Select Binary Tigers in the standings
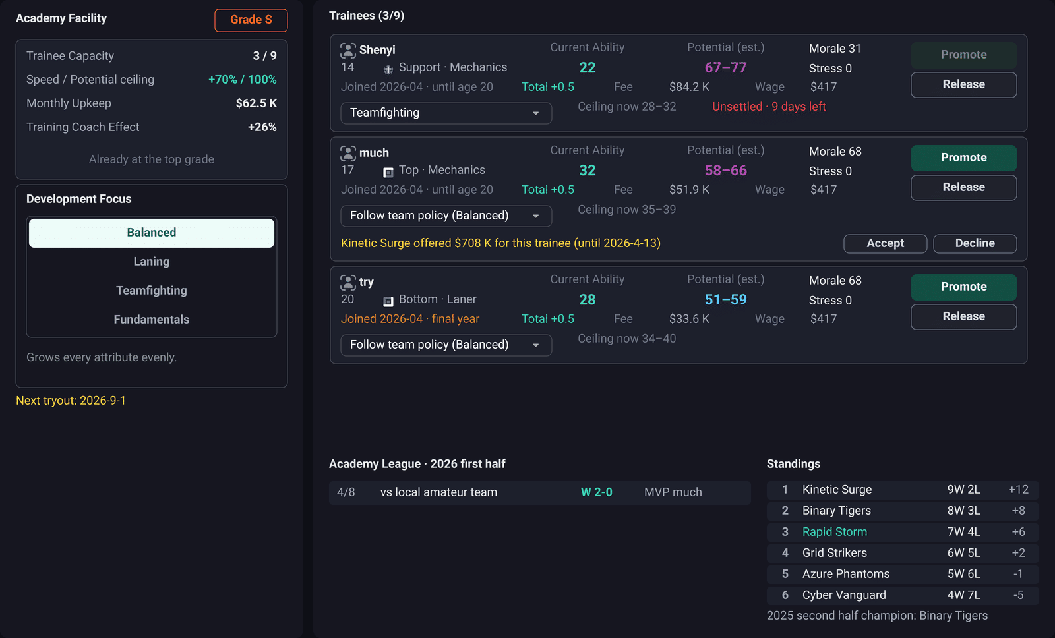1055x638 pixels. coord(903,511)
